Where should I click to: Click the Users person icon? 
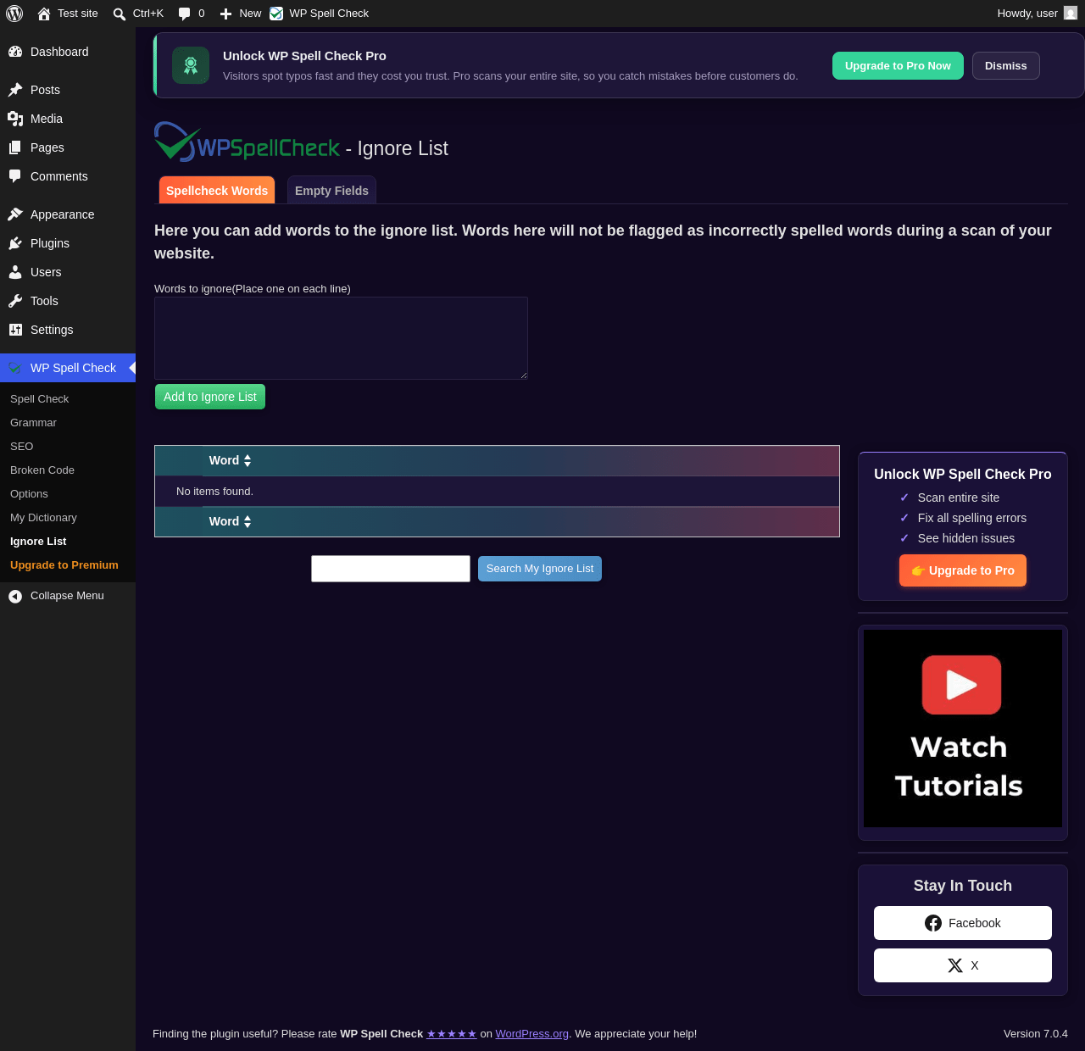[x=15, y=272]
